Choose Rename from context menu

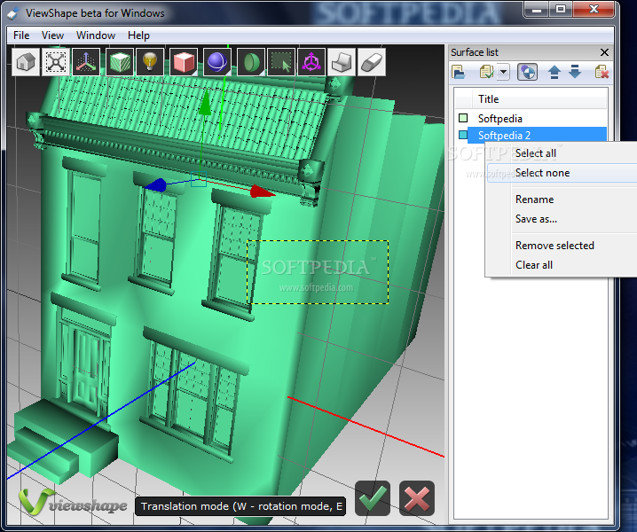click(562, 199)
